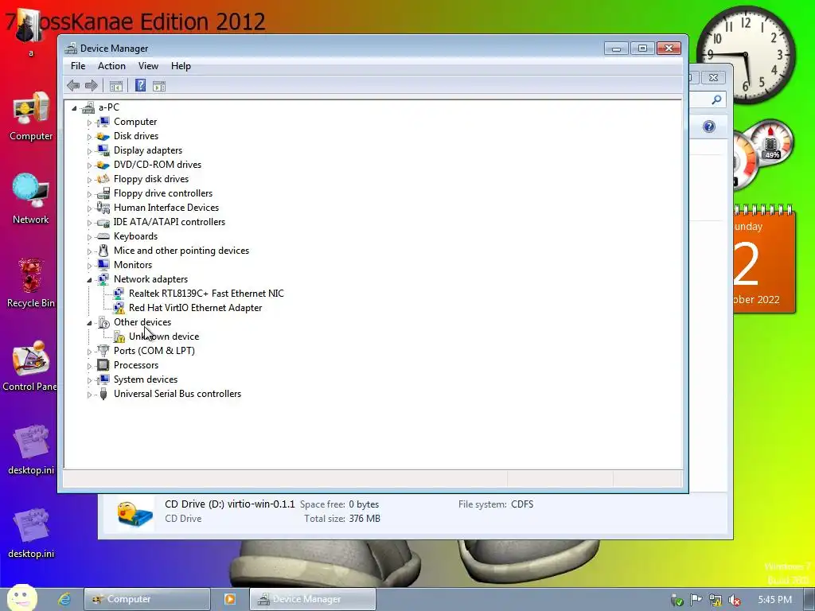815x611 pixels.
Task: Expand the System devices arrow
Action: [89, 380]
